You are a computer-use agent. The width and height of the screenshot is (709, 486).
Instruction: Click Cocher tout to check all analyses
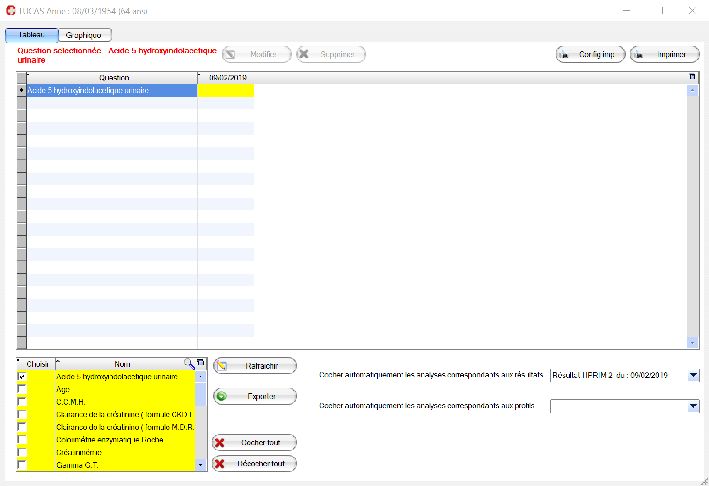coord(255,442)
